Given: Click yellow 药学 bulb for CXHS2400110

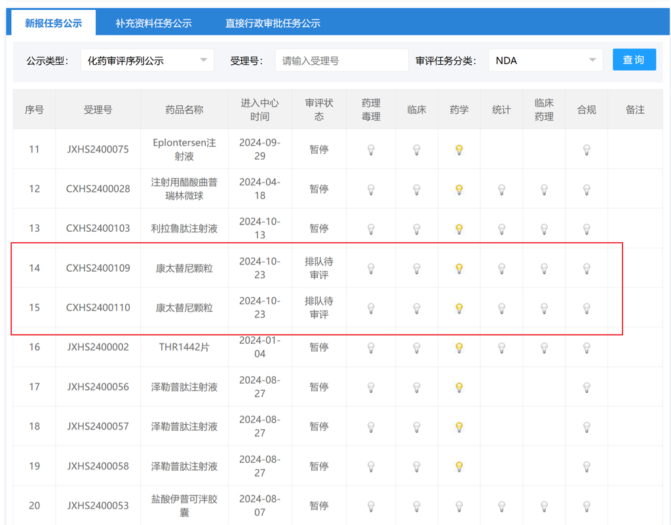Looking at the screenshot, I should point(459,308).
